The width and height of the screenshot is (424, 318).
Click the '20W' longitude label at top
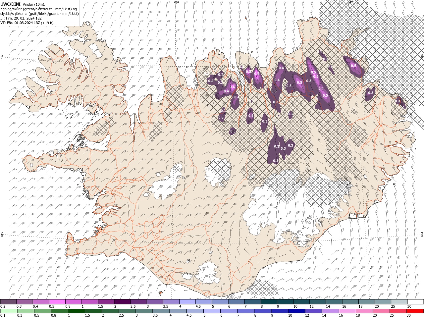176,2
